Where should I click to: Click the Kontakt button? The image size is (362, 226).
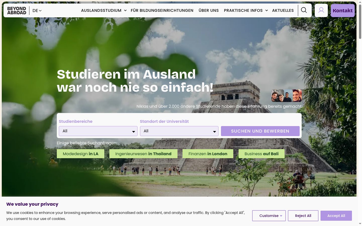pyautogui.click(x=343, y=11)
